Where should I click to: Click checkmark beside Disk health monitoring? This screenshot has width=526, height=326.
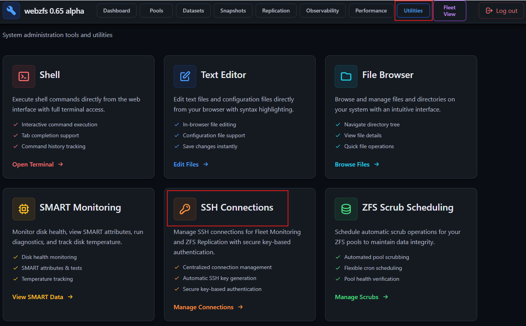[x=16, y=257]
